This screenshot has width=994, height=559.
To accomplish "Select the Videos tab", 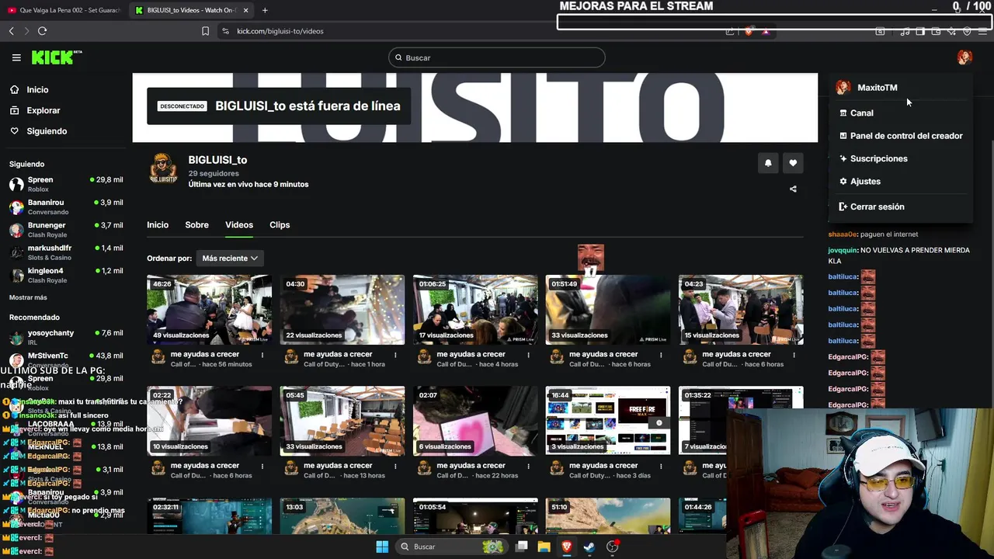I will pyautogui.click(x=239, y=224).
